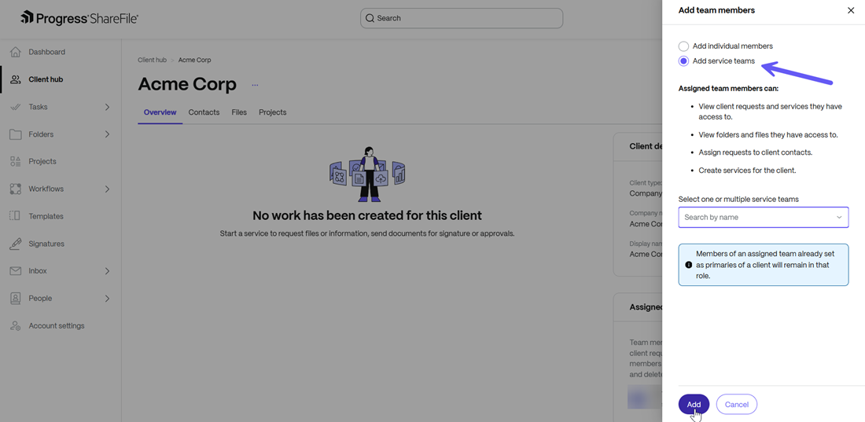Viewport: 865px width, 422px height.
Task: Expand the Folders submenu chevron
Action: tap(107, 134)
